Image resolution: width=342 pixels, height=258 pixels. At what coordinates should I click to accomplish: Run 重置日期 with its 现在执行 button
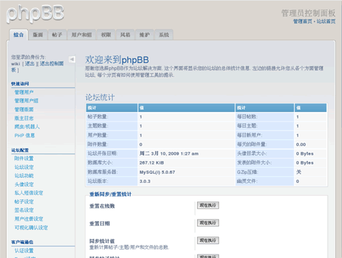click(208, 223)
